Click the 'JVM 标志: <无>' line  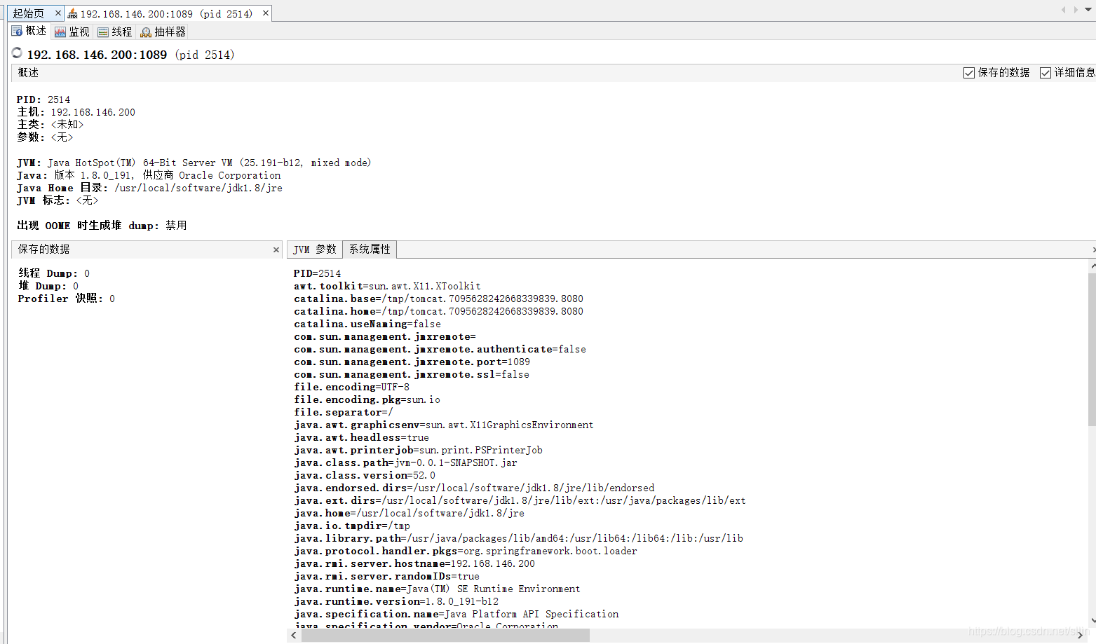pos(57,200)
